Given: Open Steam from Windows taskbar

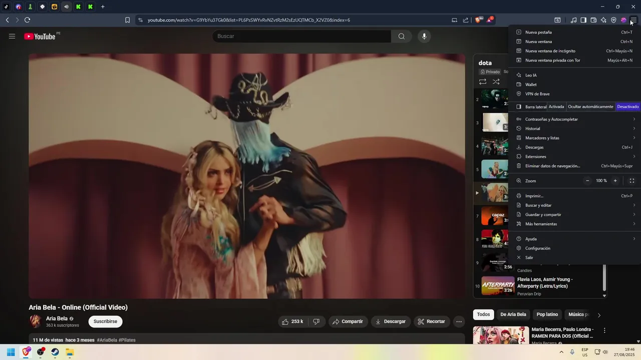Looking at the screenshot, I should 55,352.
